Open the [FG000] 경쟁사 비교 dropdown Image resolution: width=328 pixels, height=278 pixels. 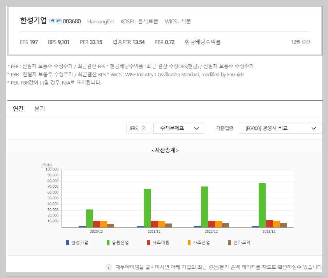point(280,128)
